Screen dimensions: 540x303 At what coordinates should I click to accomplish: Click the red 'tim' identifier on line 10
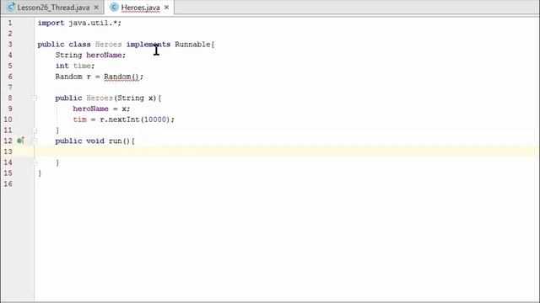click(79, 120)
